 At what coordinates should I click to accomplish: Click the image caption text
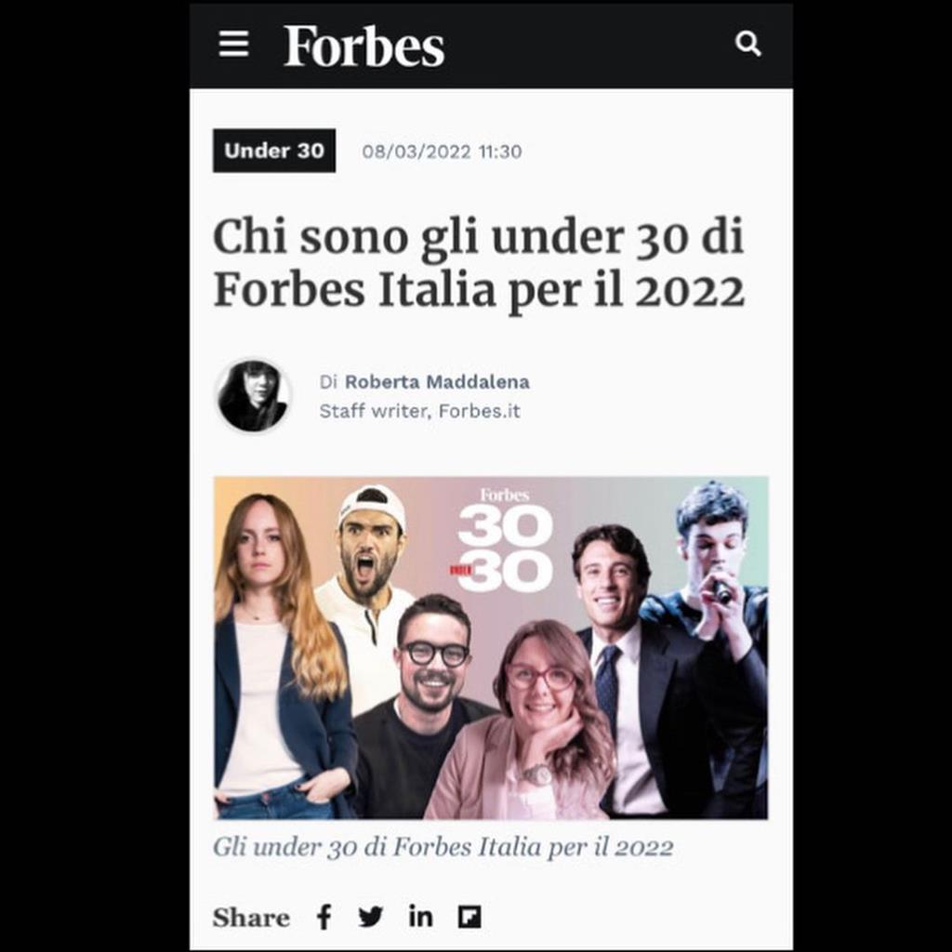pos(443,847)
